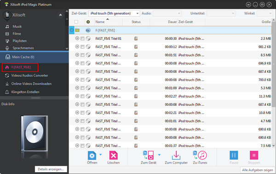Check the 8.5 MB title checkbox
Viewport: 276px width, 174px height.
[82, 55]
